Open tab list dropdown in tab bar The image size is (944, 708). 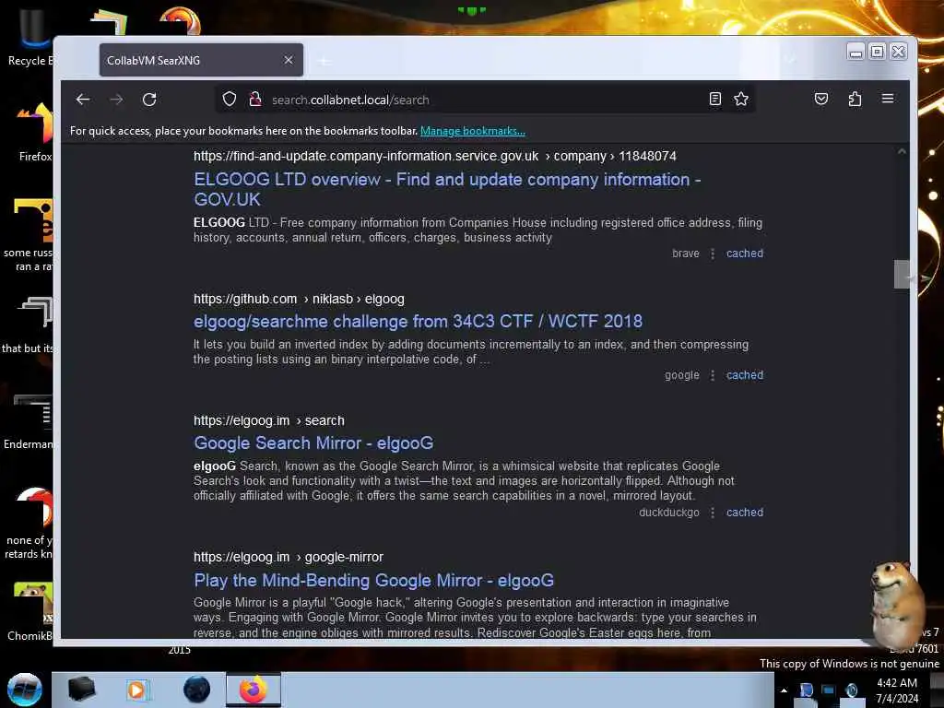click(x=790, y=59)
